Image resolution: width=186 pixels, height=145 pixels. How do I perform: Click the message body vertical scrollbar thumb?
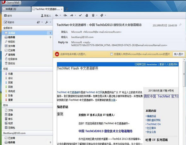[x=184, y=74]
